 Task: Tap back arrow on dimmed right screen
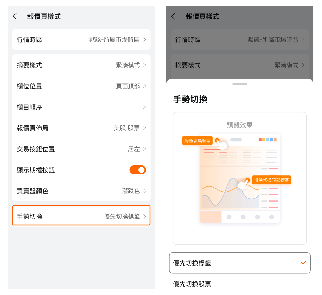pos(173,16)
